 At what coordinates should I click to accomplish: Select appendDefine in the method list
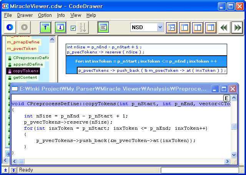[28, 64]
